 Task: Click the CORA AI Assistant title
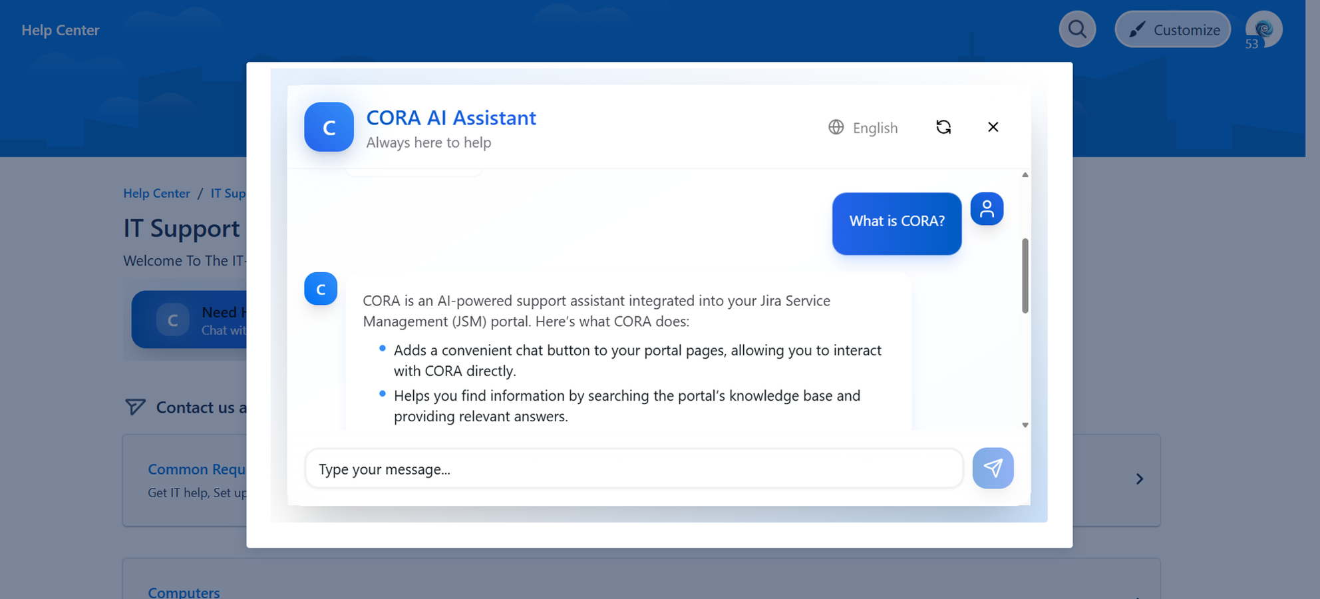pyautogui.click(x=451, y=118)
